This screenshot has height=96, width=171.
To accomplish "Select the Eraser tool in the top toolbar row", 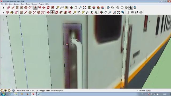I will (9, 8).
